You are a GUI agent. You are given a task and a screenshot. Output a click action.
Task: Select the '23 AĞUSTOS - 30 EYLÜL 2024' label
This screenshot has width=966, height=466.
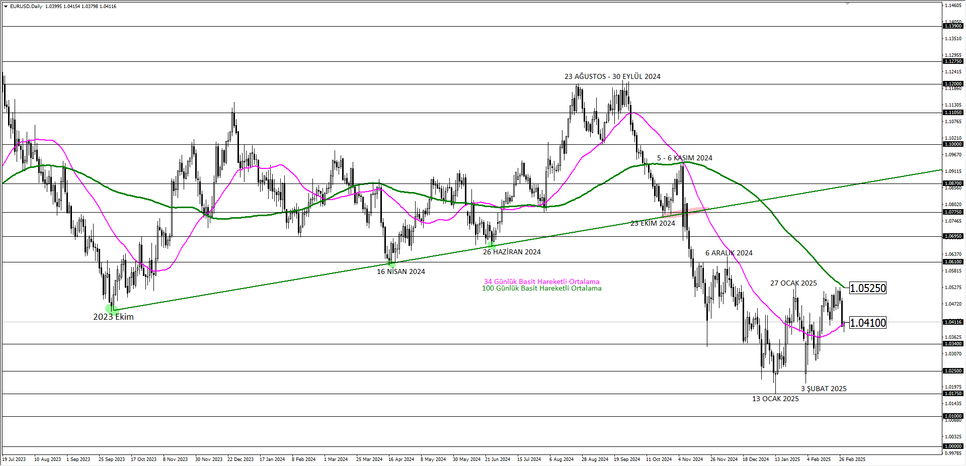point(612,76)
